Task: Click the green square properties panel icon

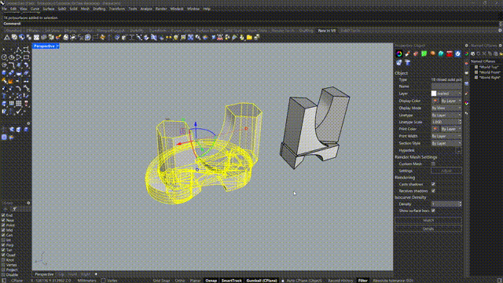Action: click(424, 54)
